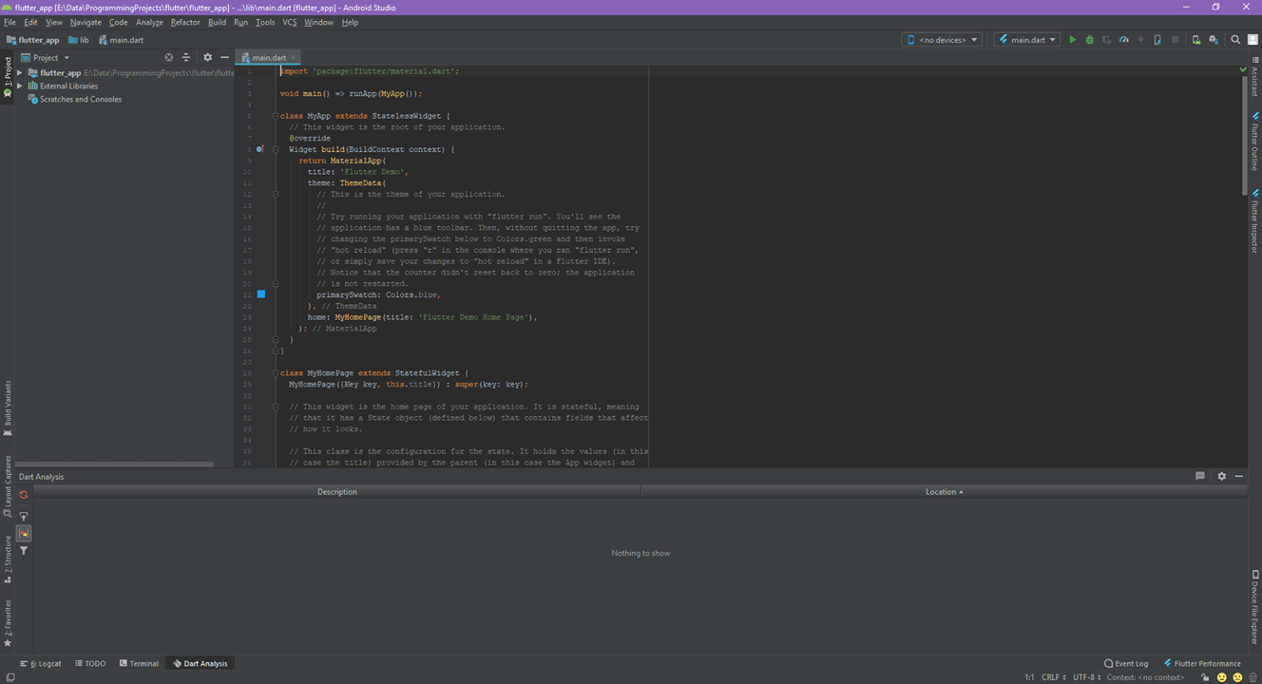Viewport: 1262px width, 684px height.
Task: Open the Refactor menu
Action: pyautogui.click(x=185, y=22)
